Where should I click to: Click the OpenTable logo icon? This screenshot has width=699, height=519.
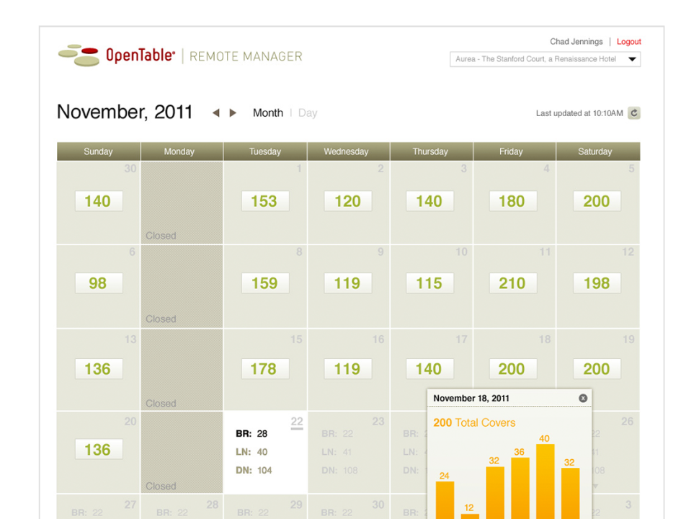79,56
